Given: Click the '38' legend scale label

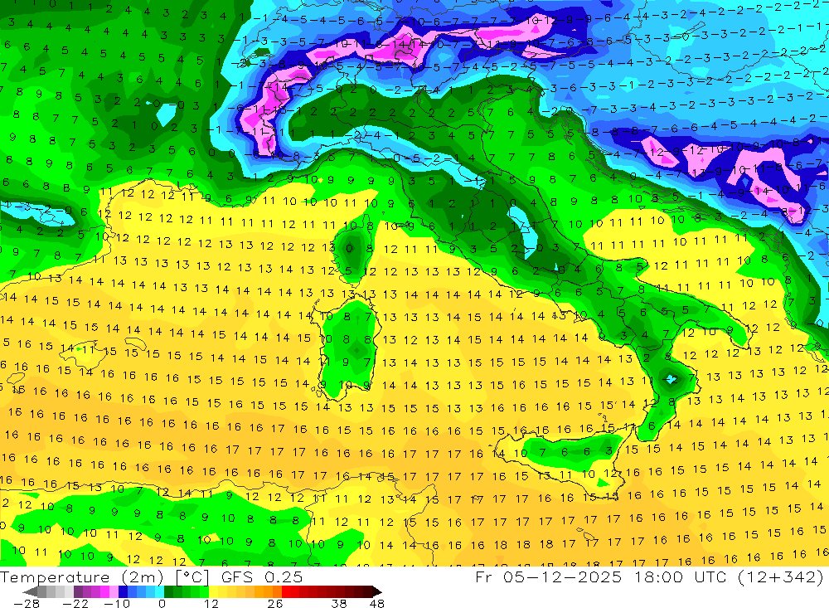Looking at the screenshot, I should pos(339,603).
